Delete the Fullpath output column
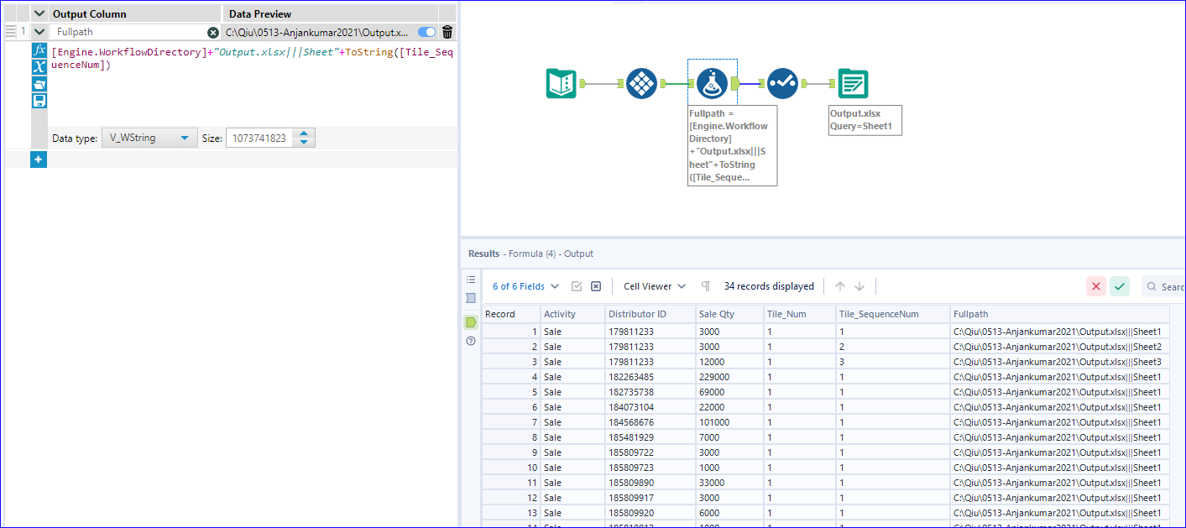The height and width of the screenshot is (528, 1186). point(447,31)
